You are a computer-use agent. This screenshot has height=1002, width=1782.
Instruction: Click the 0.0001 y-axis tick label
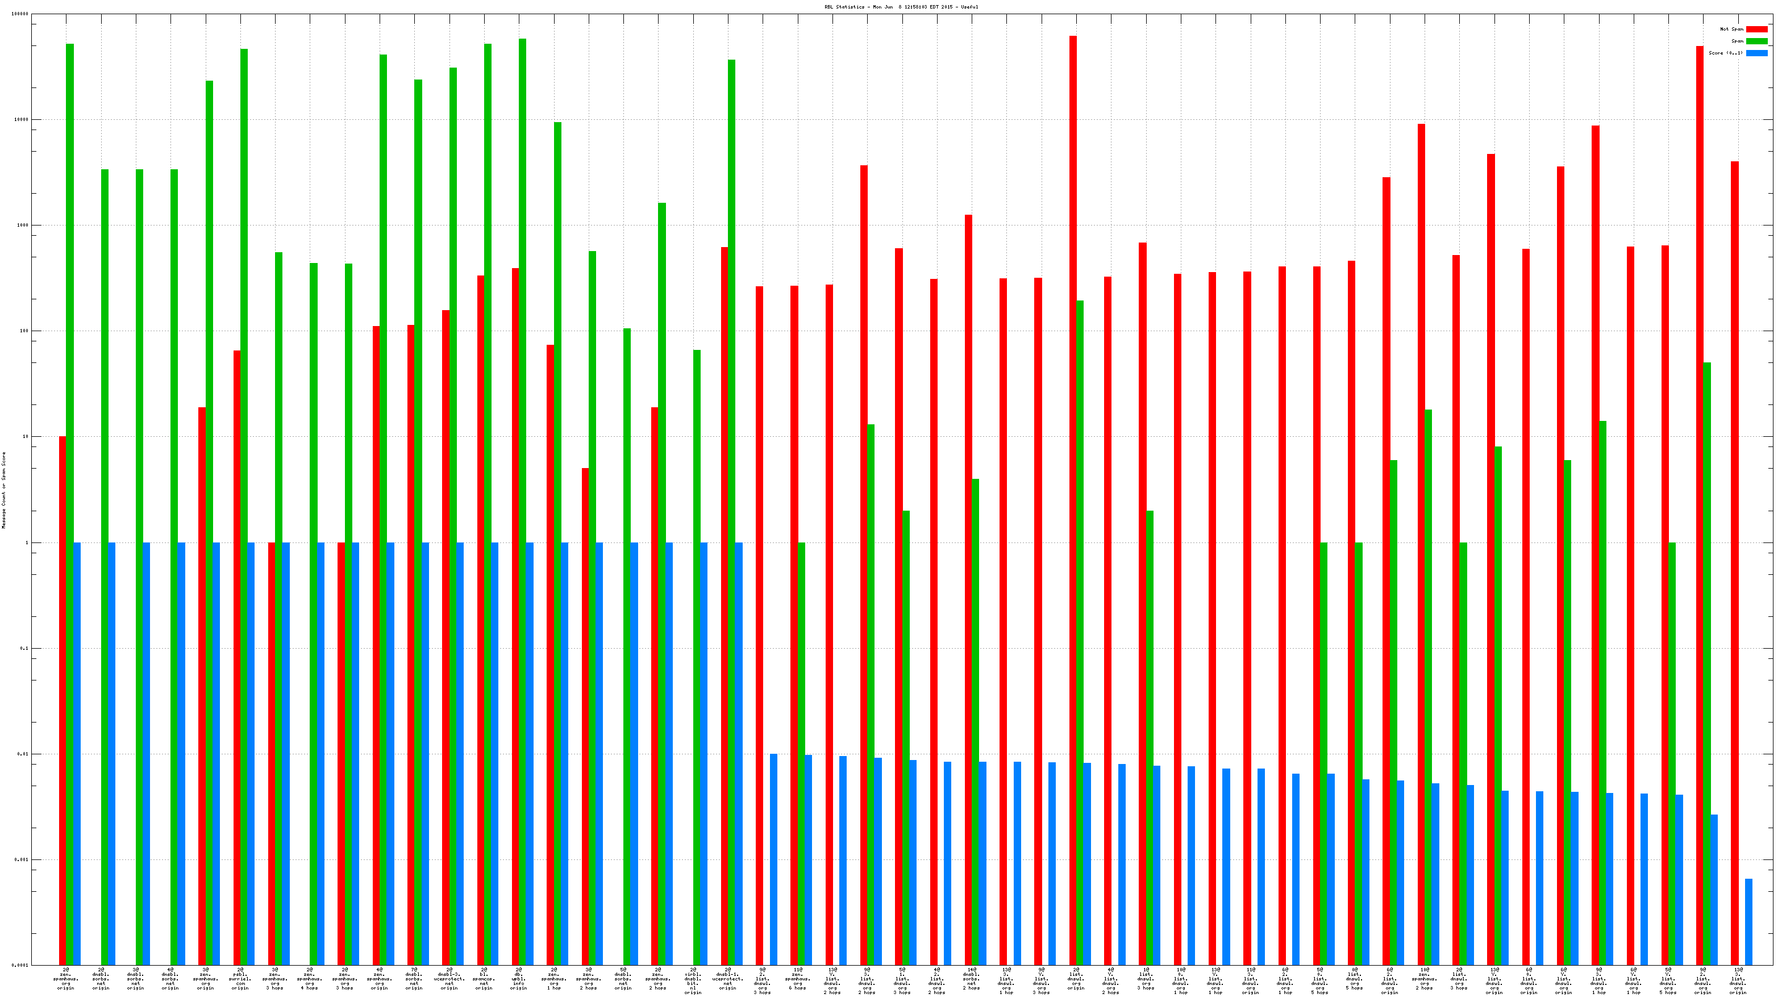pos(21,965)
